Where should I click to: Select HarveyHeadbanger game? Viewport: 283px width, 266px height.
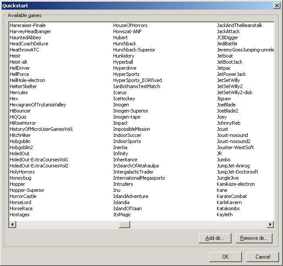coord(30,31)
